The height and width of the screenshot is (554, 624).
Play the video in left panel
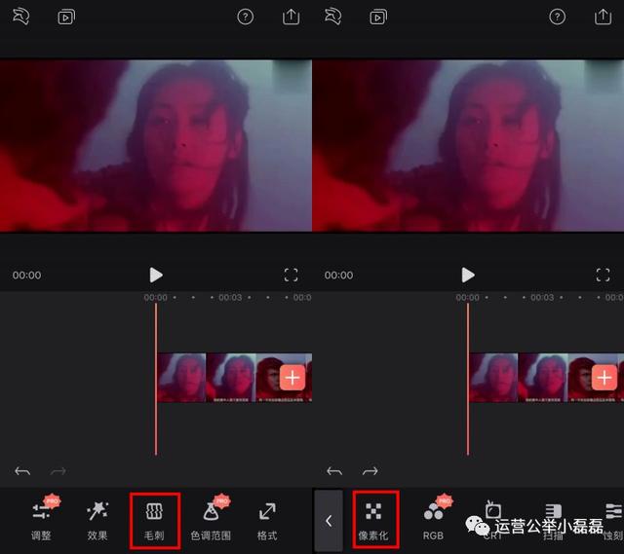tap(156, 275)
